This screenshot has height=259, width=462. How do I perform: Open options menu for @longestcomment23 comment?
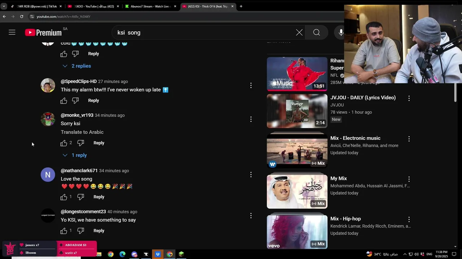(251, 216)
